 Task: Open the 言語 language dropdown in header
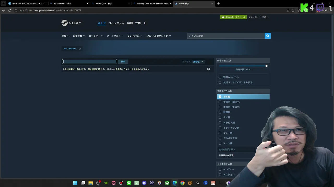[x=265, y=17]
